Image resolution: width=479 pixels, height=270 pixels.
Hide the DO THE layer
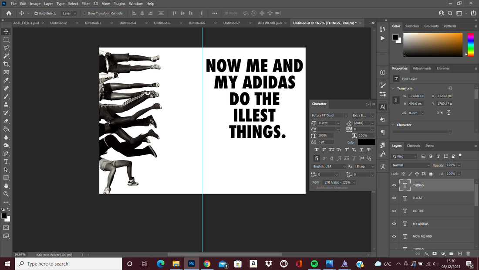pos(394,211)
